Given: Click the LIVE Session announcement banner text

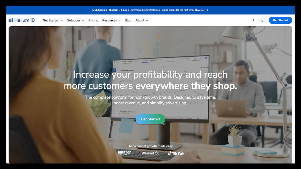Looking at the screenshot, I should click(143, 10).
